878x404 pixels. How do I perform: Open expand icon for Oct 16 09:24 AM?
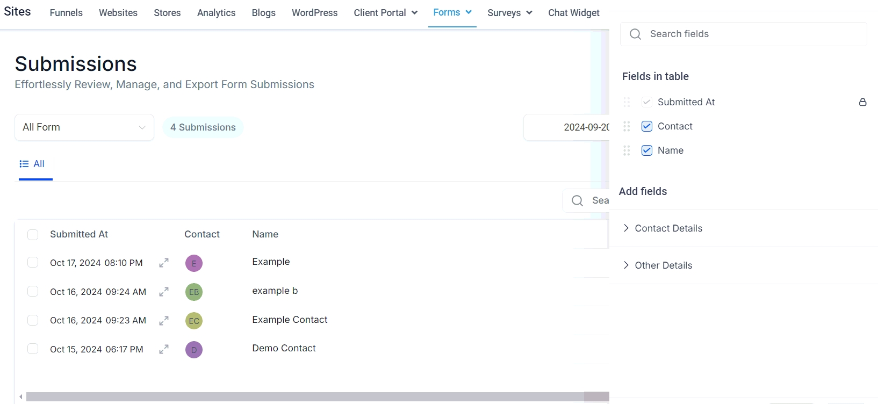pyautogui.click(x=164, y=292)
